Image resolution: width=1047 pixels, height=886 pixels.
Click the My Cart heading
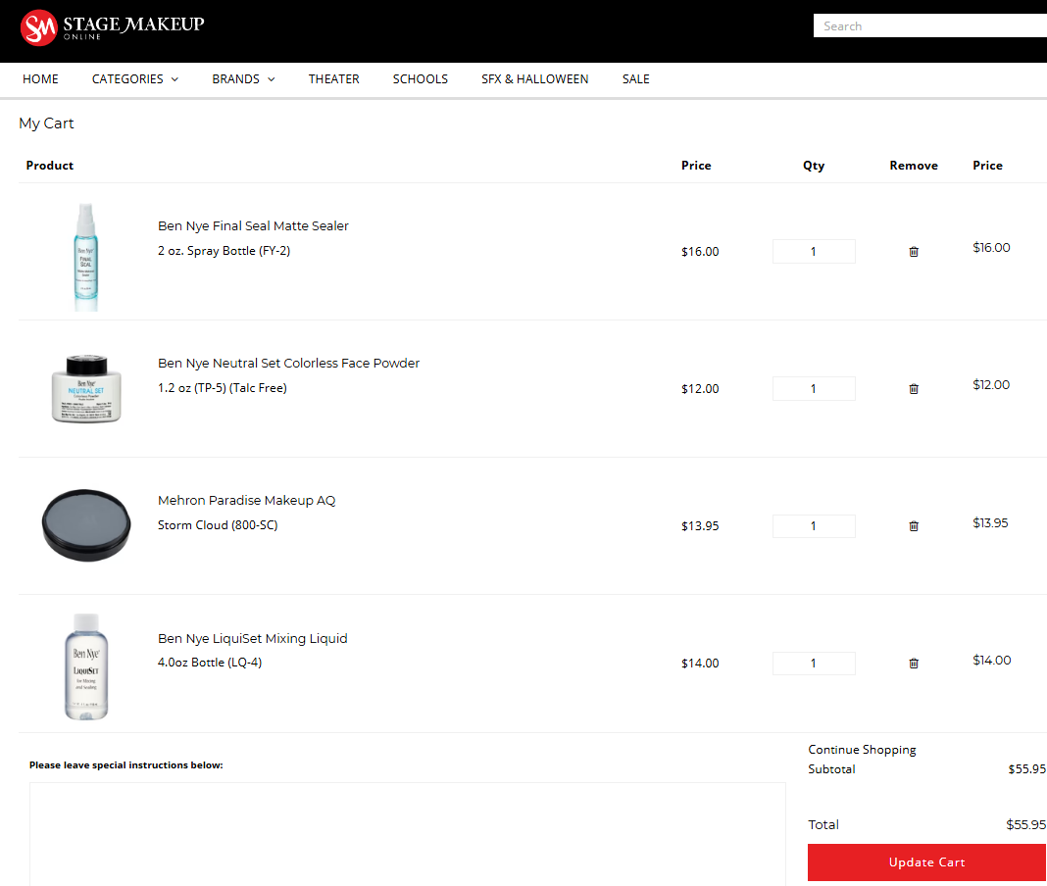[x=46, y=123]
